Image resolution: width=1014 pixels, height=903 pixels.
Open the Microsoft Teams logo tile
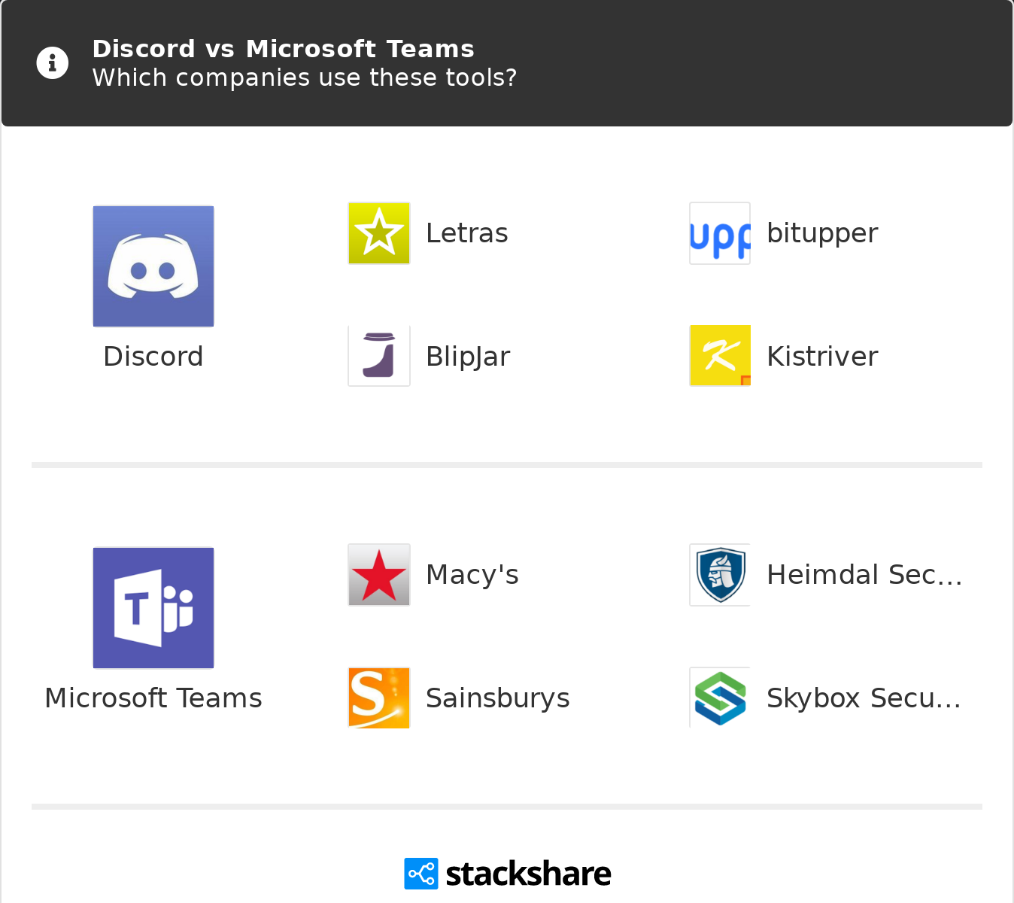[x=153, y=608]
